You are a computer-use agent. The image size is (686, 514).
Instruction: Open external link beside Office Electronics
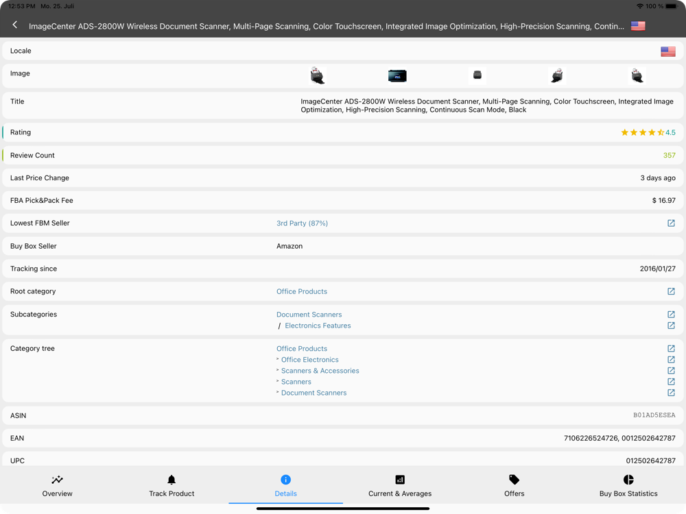671,360
